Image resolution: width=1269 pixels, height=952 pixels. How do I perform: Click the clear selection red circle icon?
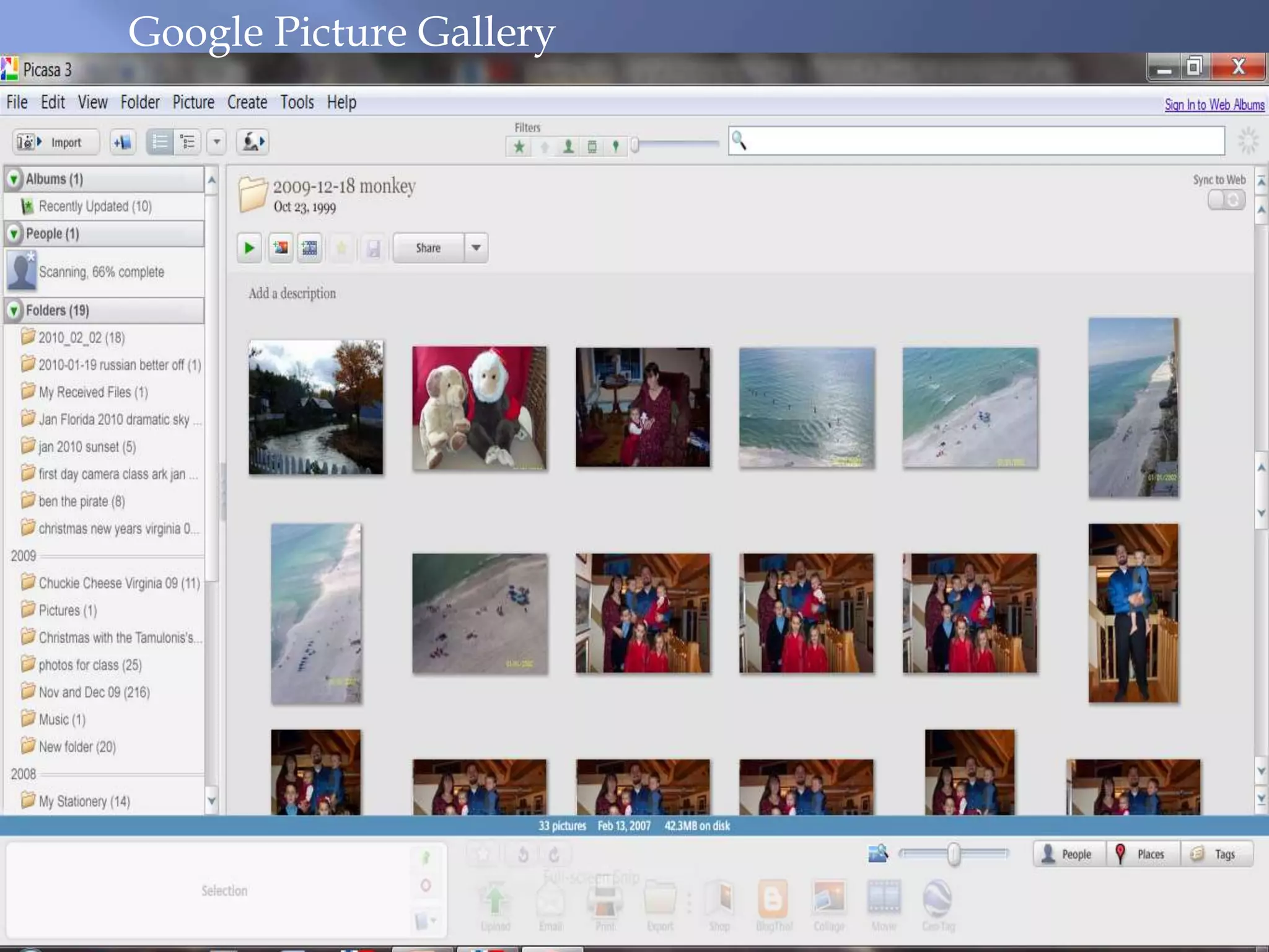(x=426, y=886)
